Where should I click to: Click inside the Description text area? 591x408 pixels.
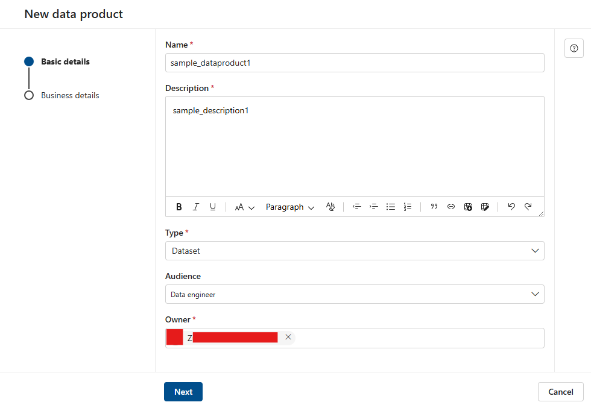click(355, 147)
